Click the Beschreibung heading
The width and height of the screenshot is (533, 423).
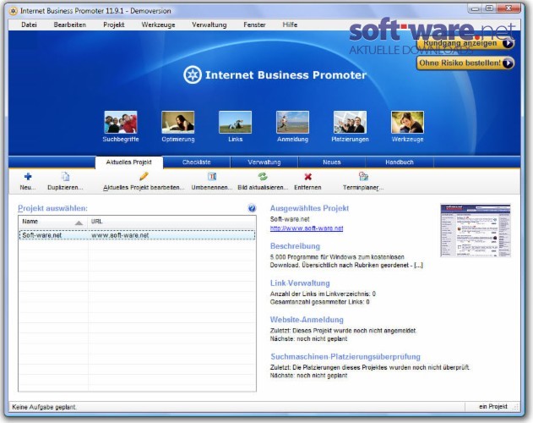click(295, 246)
